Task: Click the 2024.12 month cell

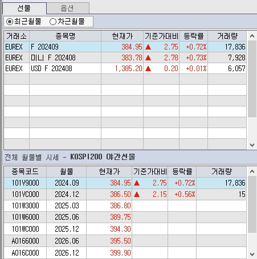Action: (x=67, y=194)
